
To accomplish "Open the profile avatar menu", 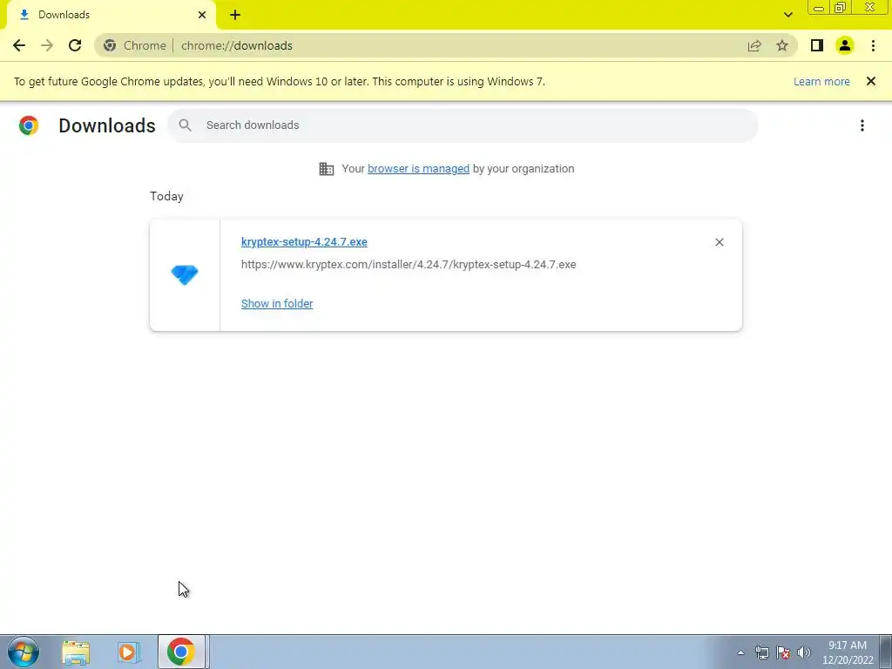I will tap(845, 45).
